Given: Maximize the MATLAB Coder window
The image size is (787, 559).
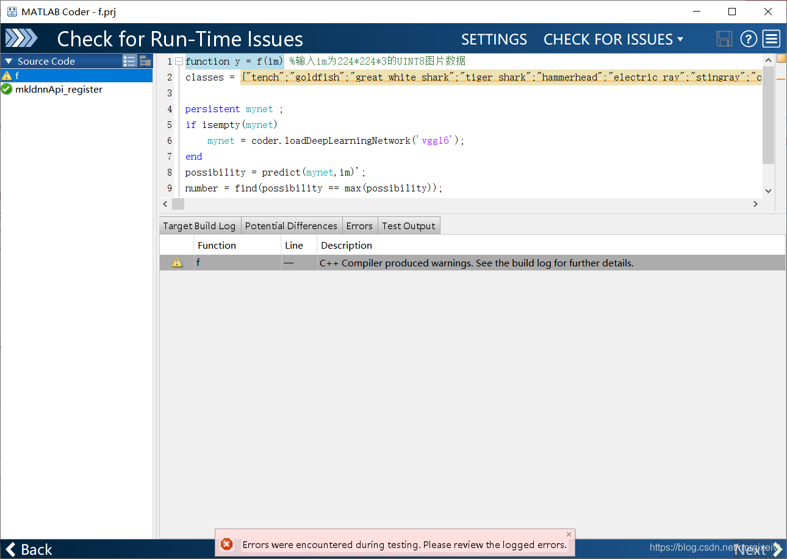Looking at the screenshot, I should (x=732, y=12).
